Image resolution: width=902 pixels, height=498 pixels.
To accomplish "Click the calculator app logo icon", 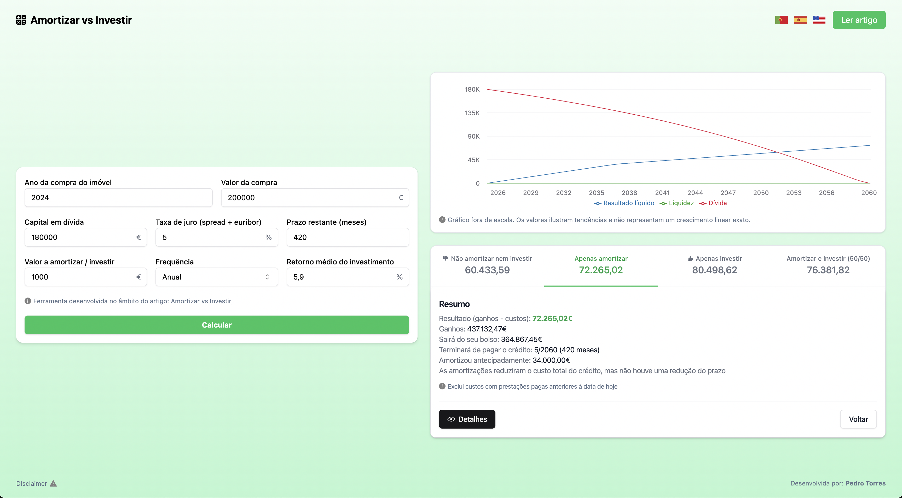I will [x=21, y=20].
